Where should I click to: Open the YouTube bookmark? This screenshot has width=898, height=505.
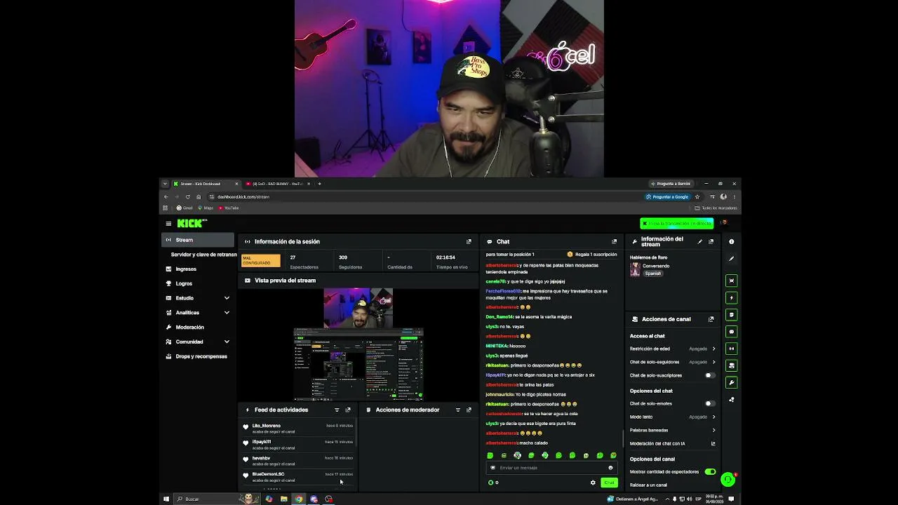(x=229, y=208)
